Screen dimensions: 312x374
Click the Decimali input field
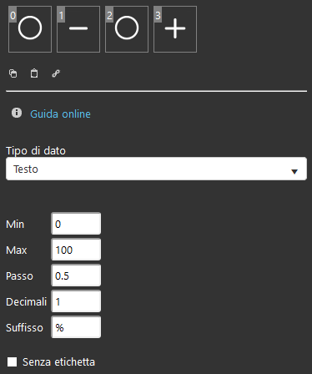(76, 301)
